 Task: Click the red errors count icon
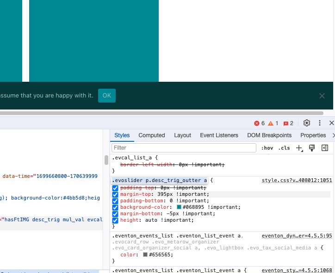pos(257,123)
